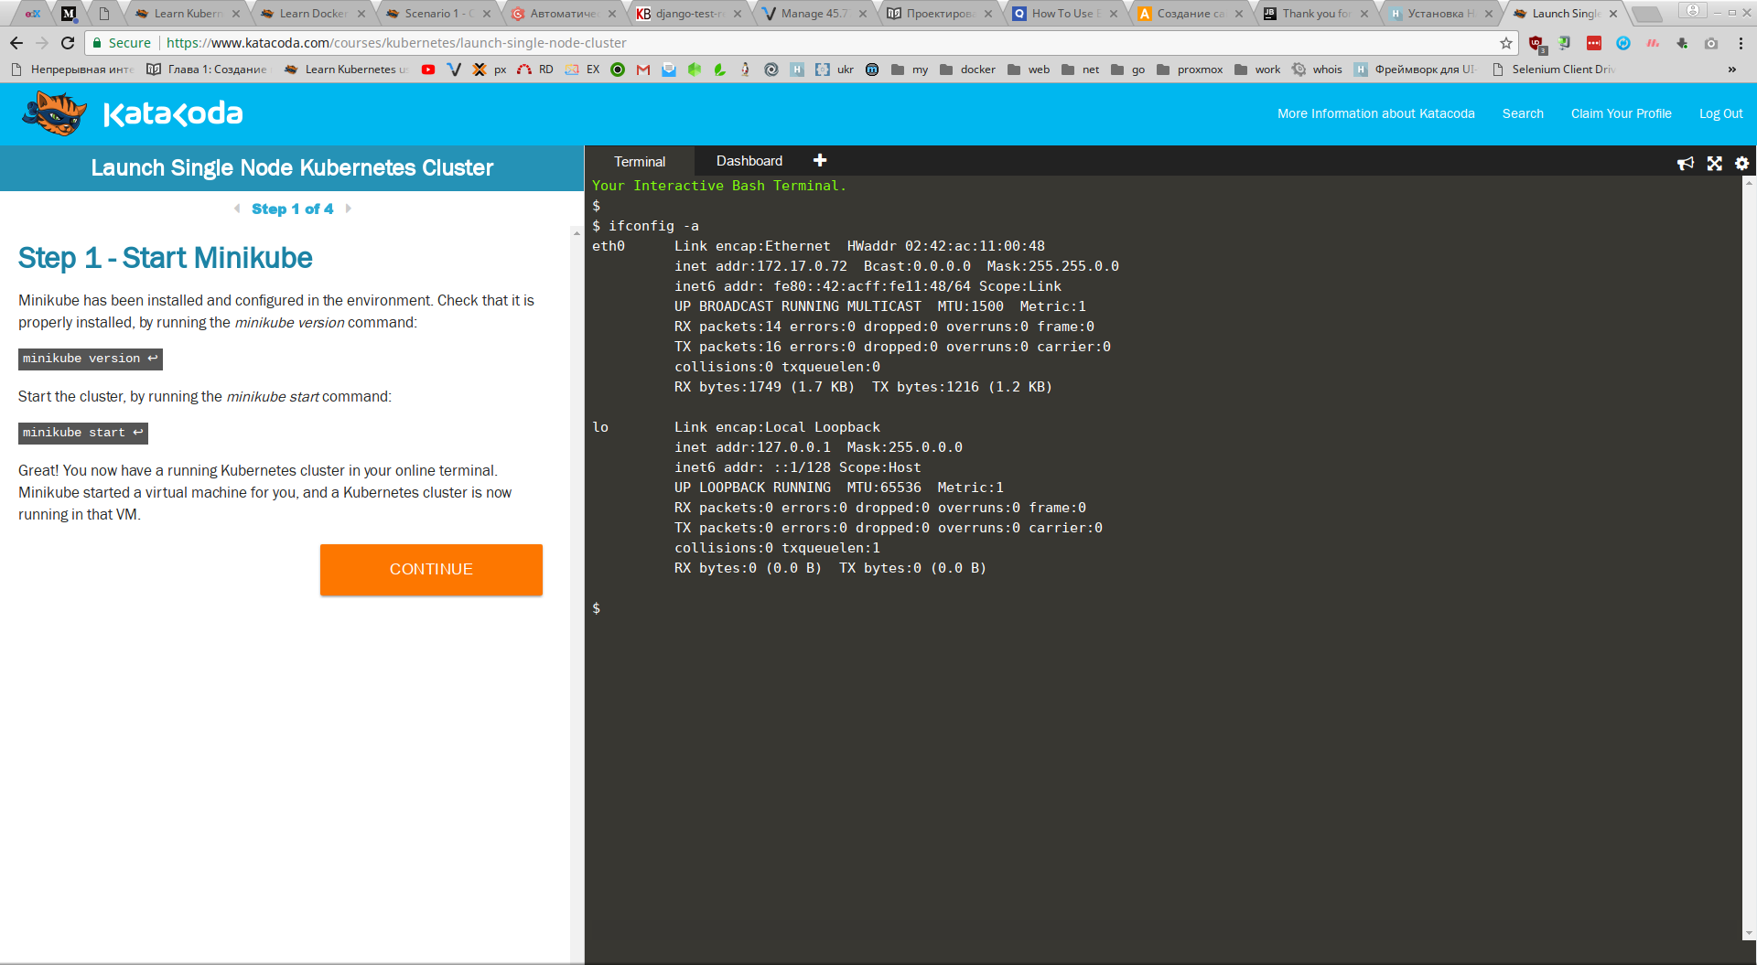The height and width of the screenshot is (965, 1757).
Task: Open the 'ukr' bookmark
Action: tap(835, 70)
